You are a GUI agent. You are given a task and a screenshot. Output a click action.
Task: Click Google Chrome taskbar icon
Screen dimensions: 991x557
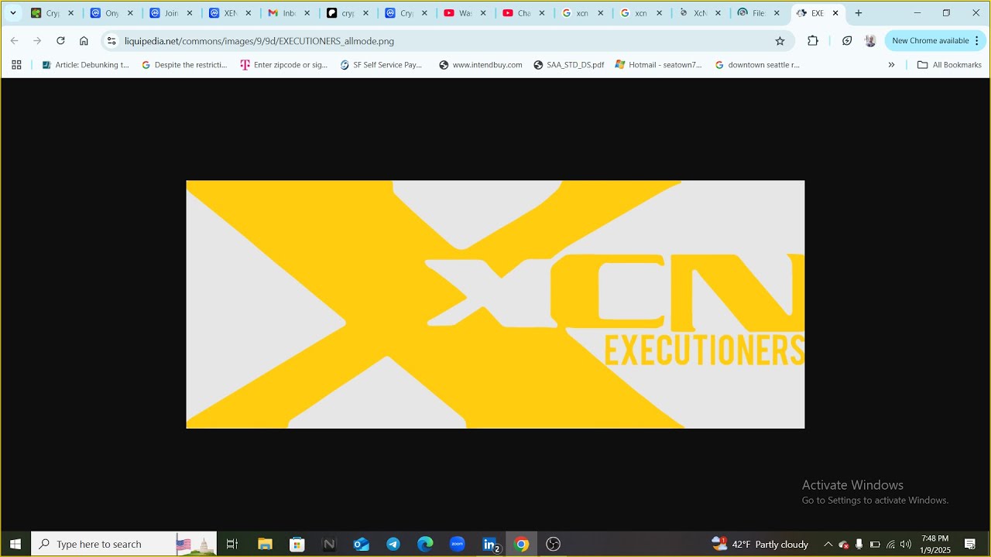(522, 544)
